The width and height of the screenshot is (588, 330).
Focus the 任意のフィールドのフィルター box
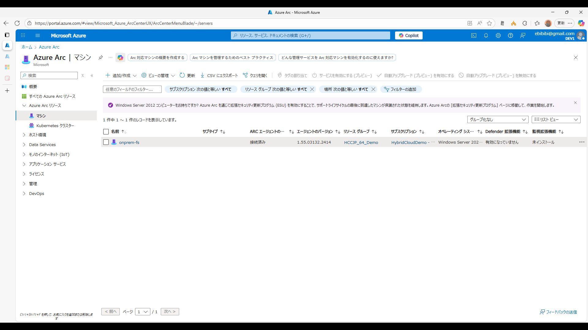pyautogui.click(x=132, y=89)
